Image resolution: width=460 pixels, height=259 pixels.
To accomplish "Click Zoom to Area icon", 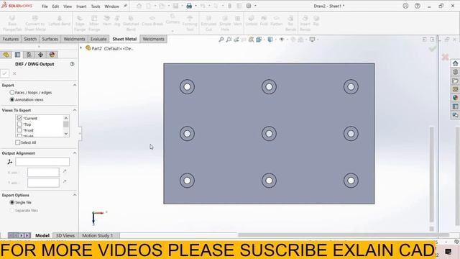I will (229, 40).
